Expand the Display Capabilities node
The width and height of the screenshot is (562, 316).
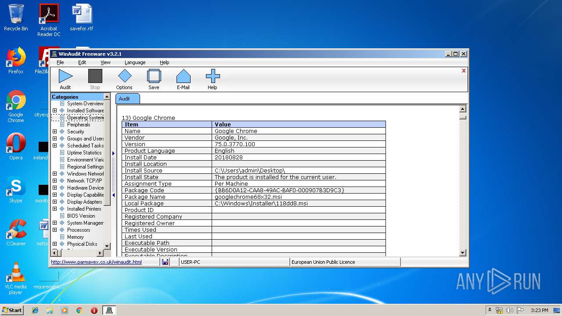(x=54, y=195)
